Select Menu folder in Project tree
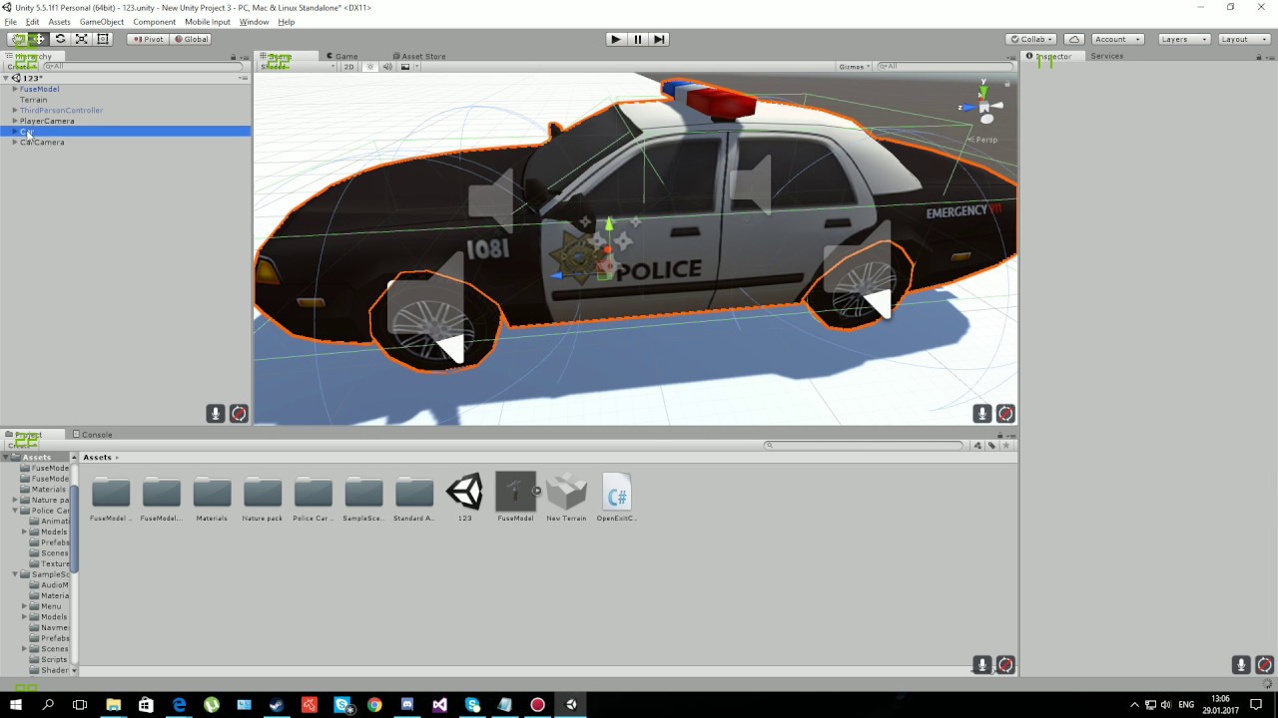This screenshot has width=1278, height=718. click(x=51, y=606)
